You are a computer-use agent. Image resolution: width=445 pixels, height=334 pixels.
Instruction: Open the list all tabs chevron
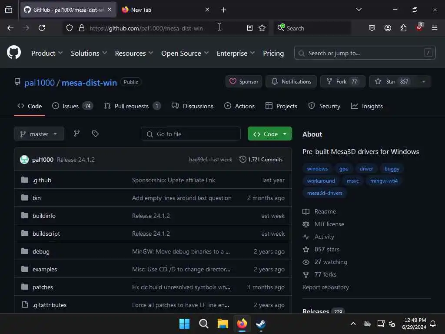pos(359,10)
